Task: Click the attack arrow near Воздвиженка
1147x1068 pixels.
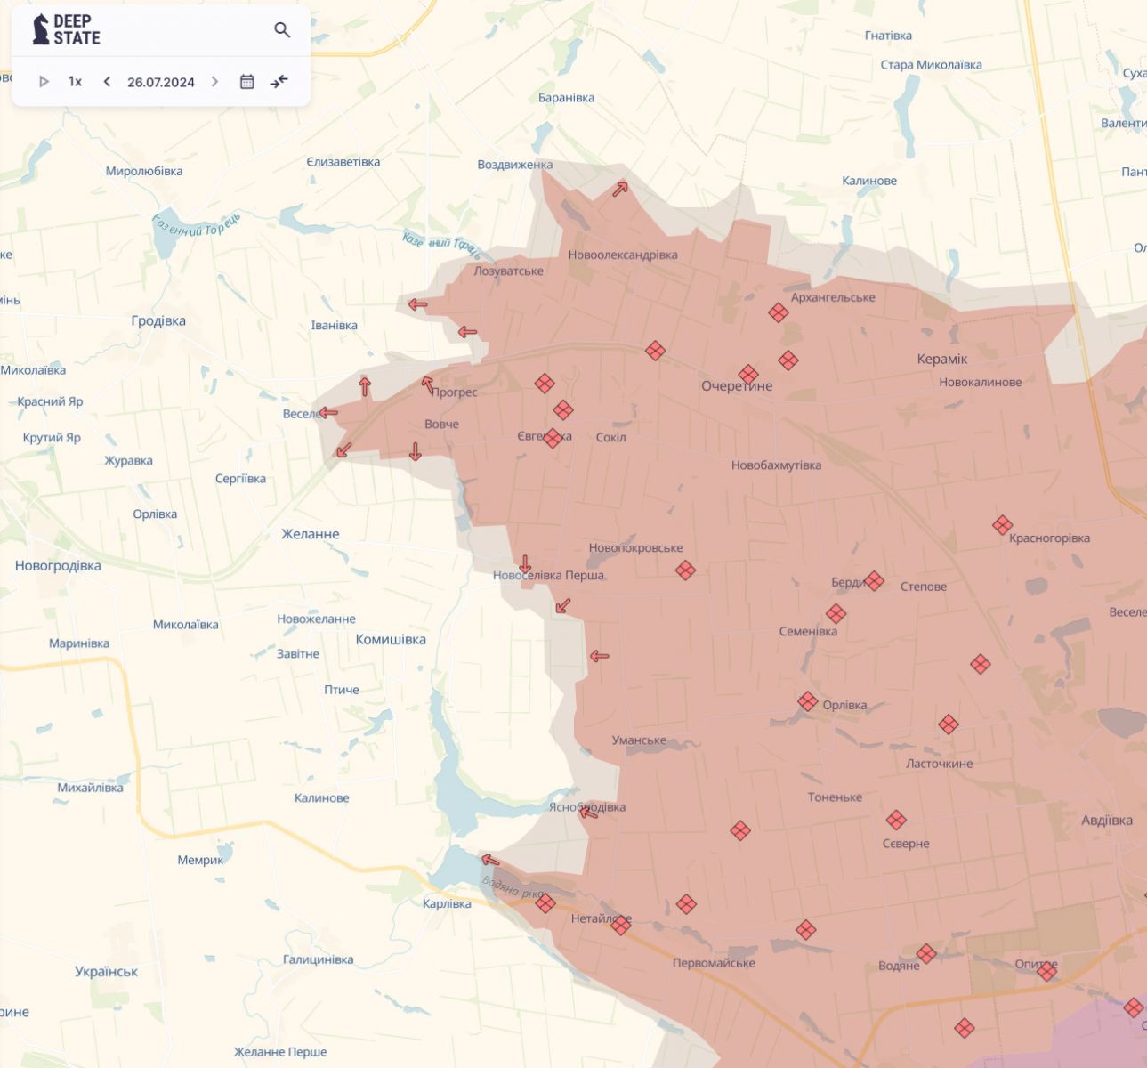Action: point(620,189)
